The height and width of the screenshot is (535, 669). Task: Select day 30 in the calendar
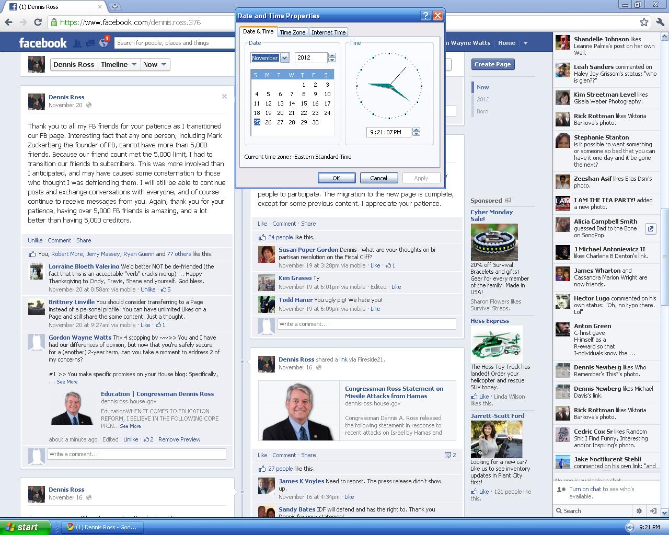(x=315, y=122)
